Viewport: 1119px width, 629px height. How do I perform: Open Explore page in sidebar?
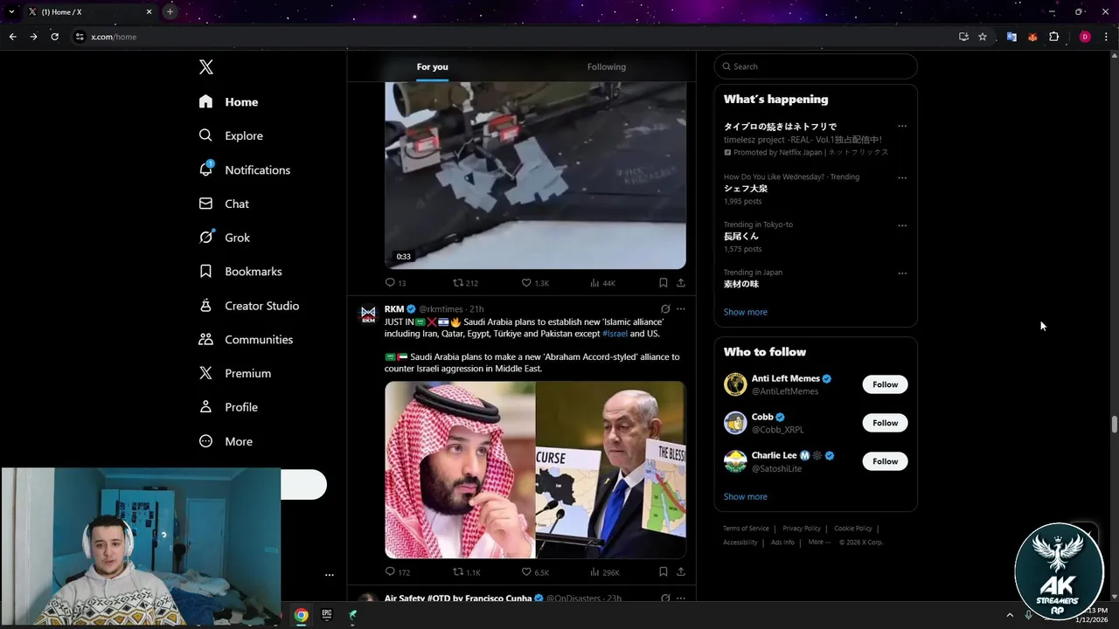231,135
